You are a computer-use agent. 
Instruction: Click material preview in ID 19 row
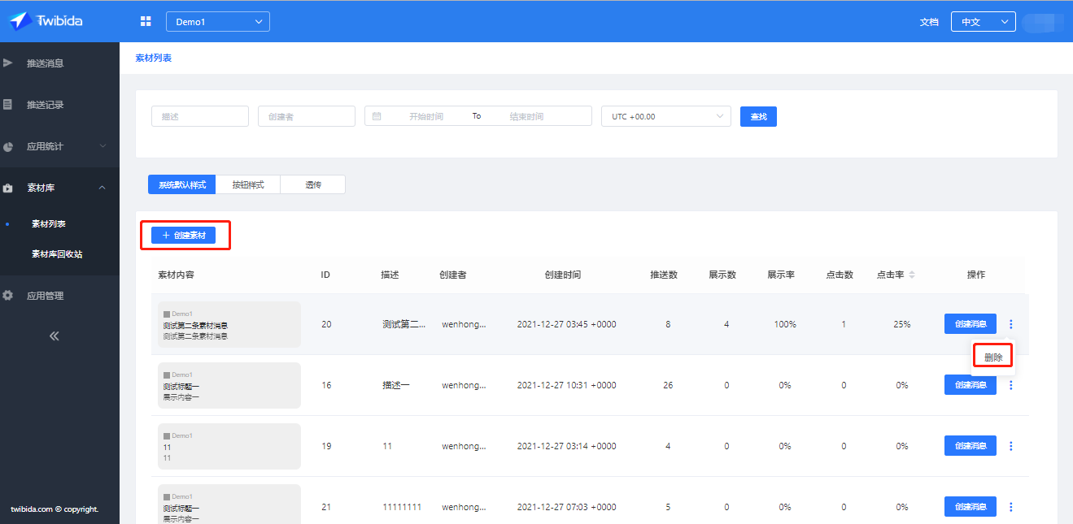(229, 446)
